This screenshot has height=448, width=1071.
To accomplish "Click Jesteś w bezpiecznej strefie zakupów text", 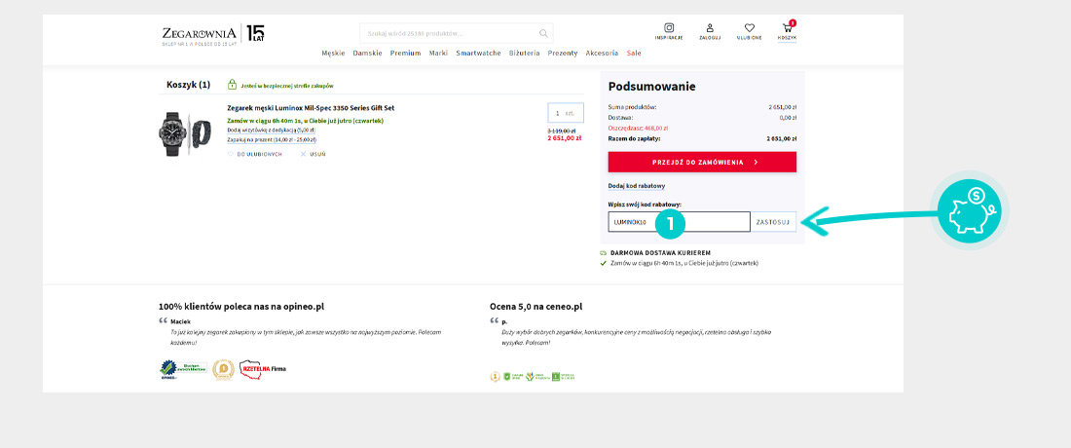I will (x=287, y=86).
